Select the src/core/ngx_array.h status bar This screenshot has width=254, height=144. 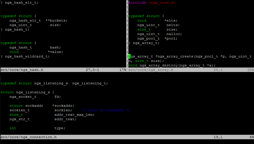(191, 70)
